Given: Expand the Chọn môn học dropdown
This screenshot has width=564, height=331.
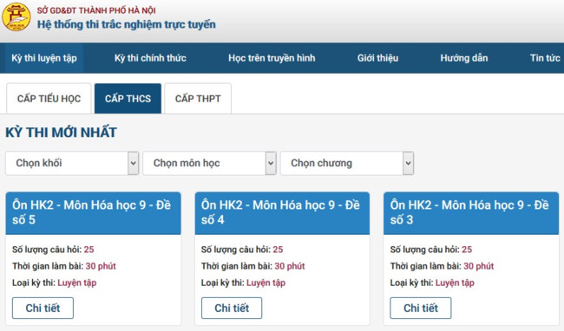Looking at the screenshot, I should [209, 163].
